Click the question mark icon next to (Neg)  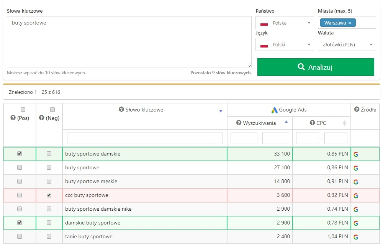[42, 118]
